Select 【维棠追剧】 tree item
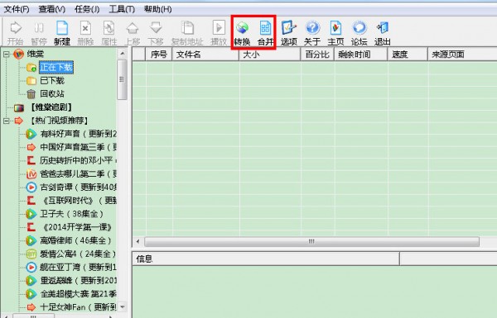 [x=51, y=107]
